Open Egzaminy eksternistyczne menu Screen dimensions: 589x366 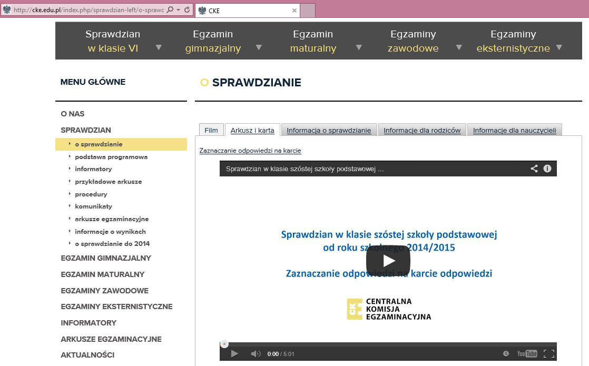[x=513, y=41]
